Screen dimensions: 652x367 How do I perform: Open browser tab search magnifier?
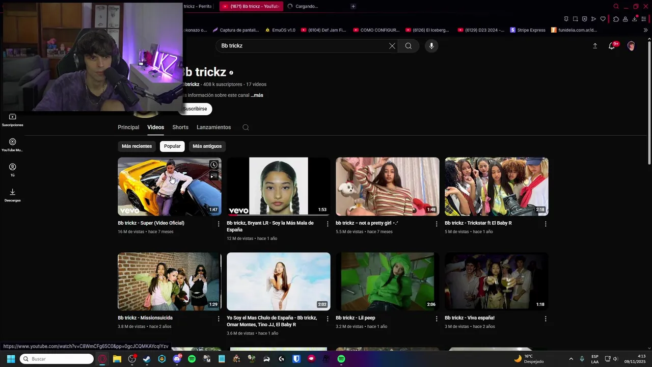point(616,6)
